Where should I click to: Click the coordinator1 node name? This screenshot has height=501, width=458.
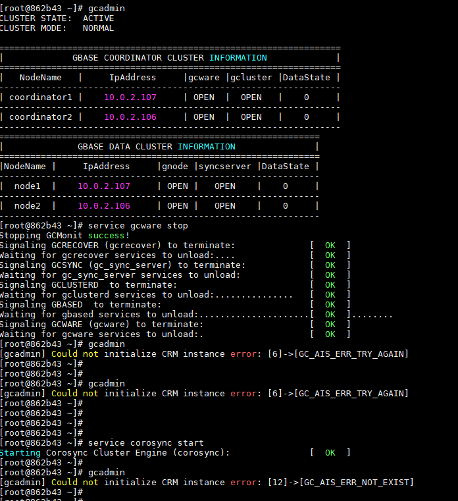tap(41, 97)
